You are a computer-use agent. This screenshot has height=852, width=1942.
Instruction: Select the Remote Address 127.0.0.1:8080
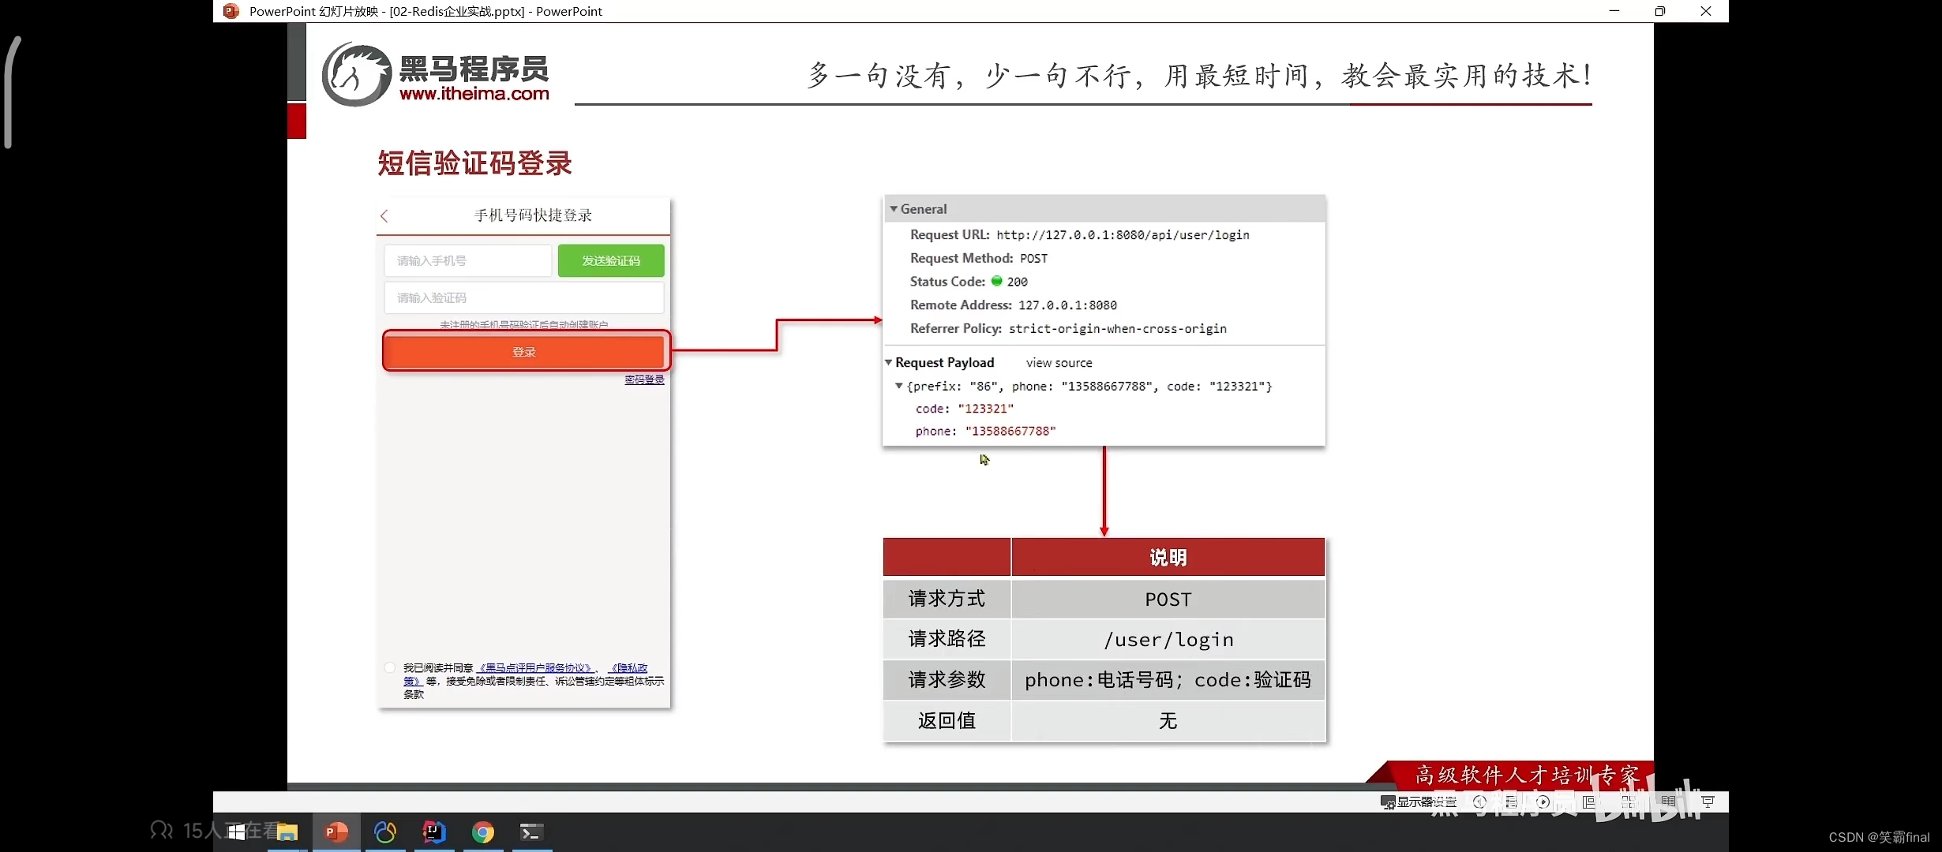tap(1067, 305)
